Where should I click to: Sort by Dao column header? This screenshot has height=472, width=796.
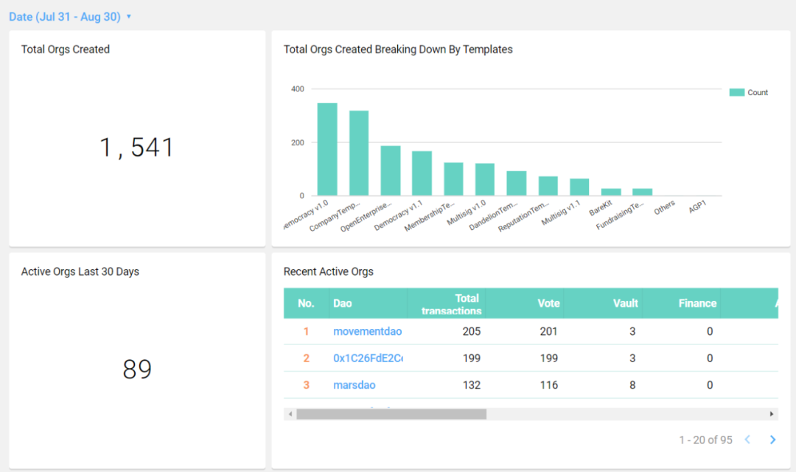(x=343, y=303)
